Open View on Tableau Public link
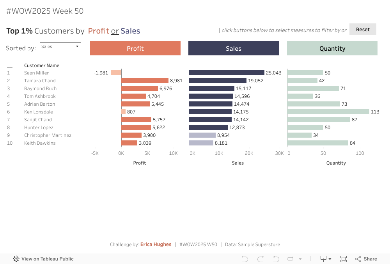This screenshot has height=264, width=390. pyautogui.click(x=47, y=259)
